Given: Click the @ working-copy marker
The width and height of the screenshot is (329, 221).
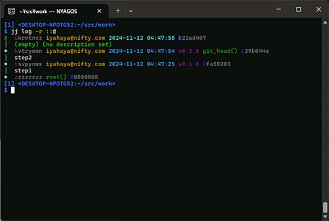Looking at the screenshot, I should [x=6, y=38].
